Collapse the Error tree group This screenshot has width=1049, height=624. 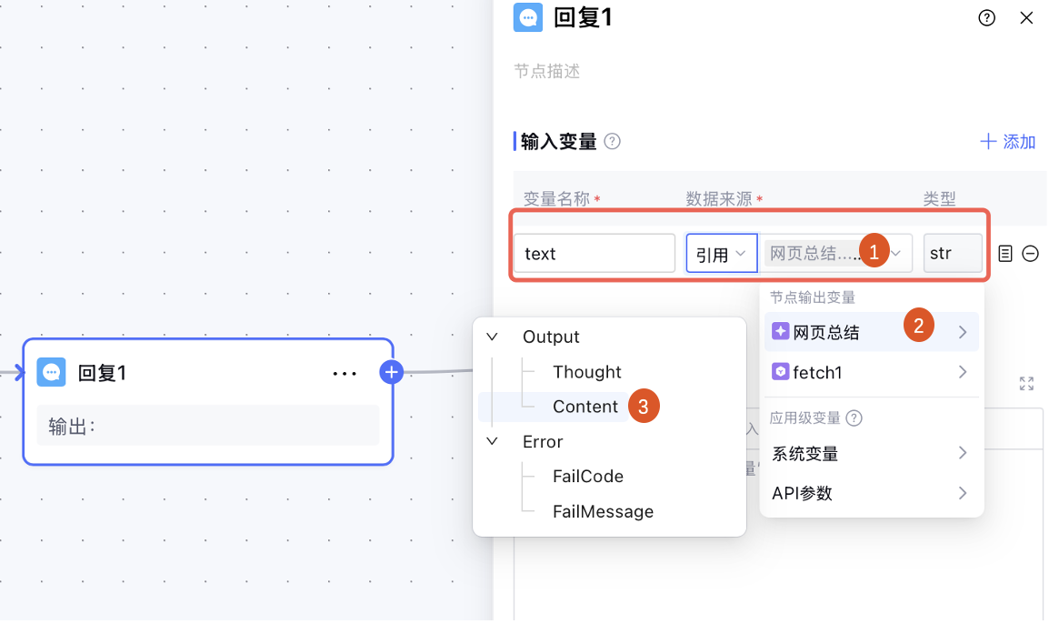pos(493,441)
